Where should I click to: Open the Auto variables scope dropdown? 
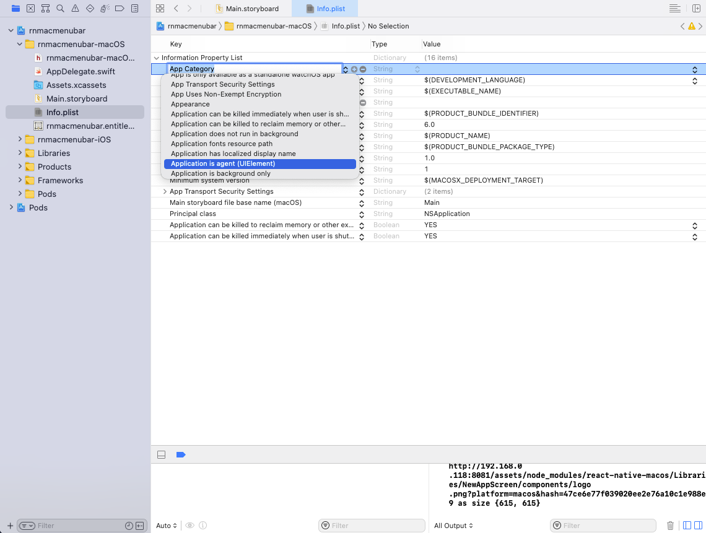pyautogui.click(x=167, y=526)
